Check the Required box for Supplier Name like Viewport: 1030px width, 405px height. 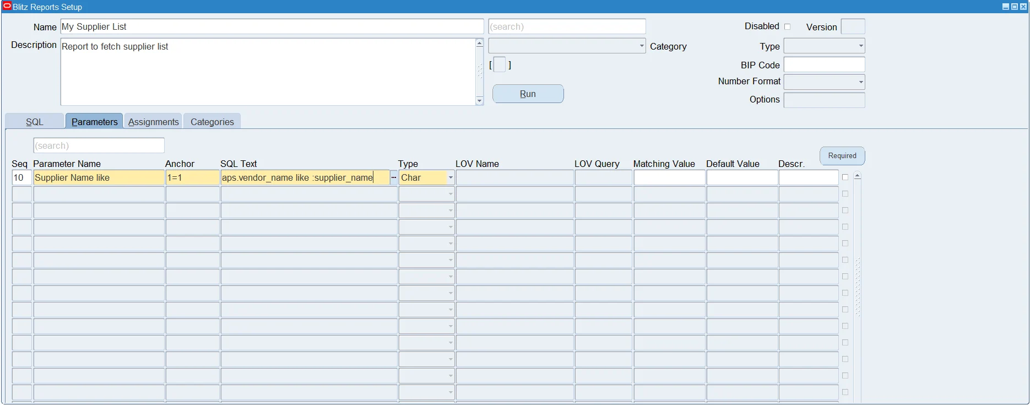point(845,177)
